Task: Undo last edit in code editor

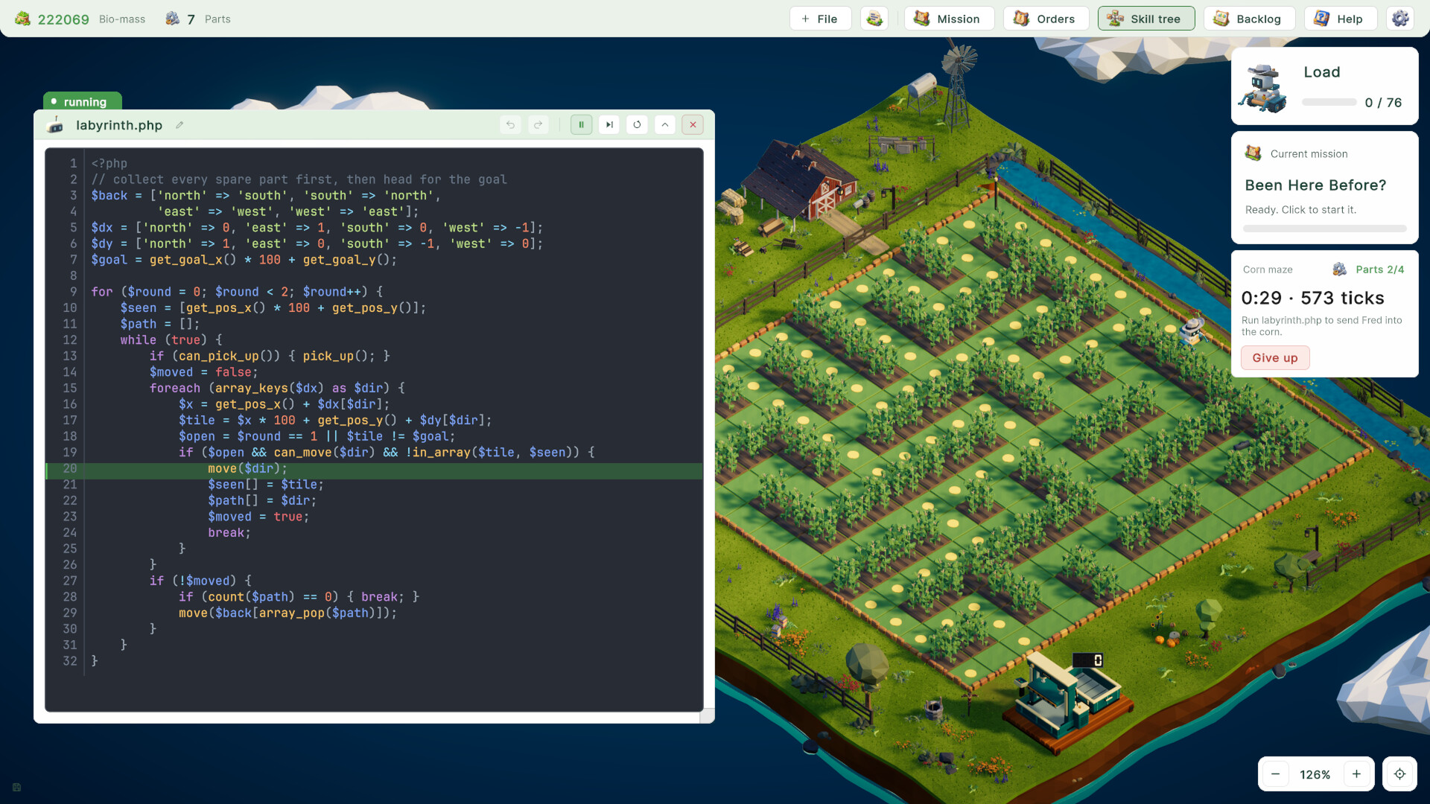Action: click(510, 125)
